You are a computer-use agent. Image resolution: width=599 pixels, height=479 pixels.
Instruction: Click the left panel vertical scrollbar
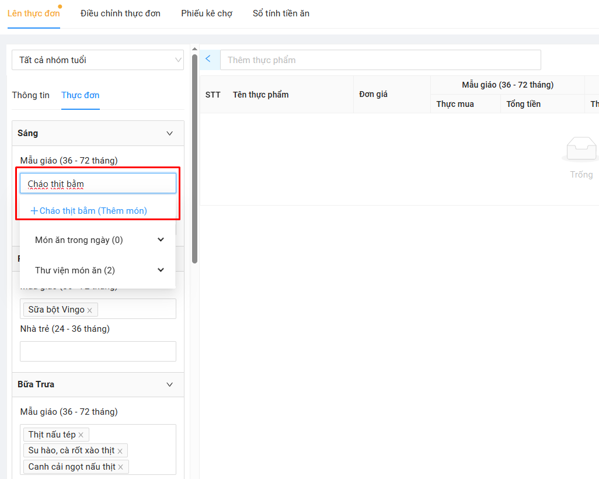[194, 158]
